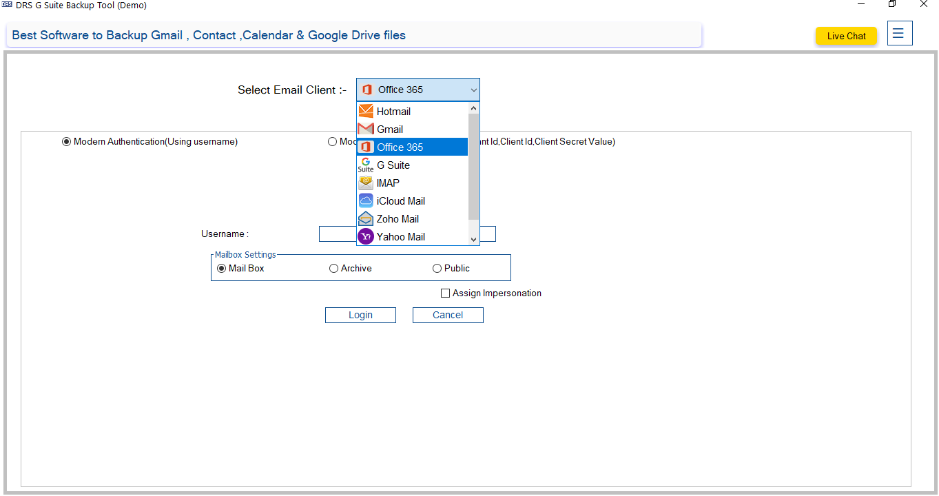Select the Archive mailbox radio button
The width and height of the screenshot is (939, 496).
click(334, 269)
